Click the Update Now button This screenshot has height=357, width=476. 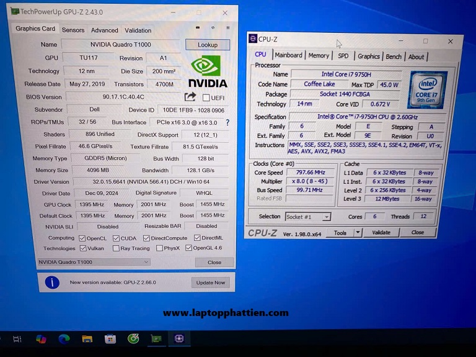211,282
